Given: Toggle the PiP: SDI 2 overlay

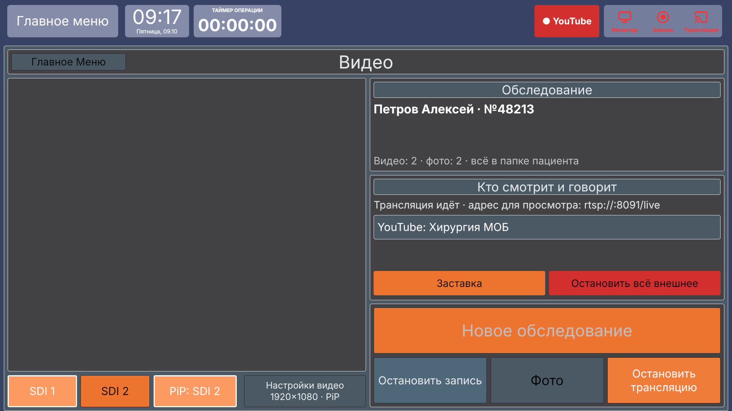Looking at the screenshot, I should [195, 391].
